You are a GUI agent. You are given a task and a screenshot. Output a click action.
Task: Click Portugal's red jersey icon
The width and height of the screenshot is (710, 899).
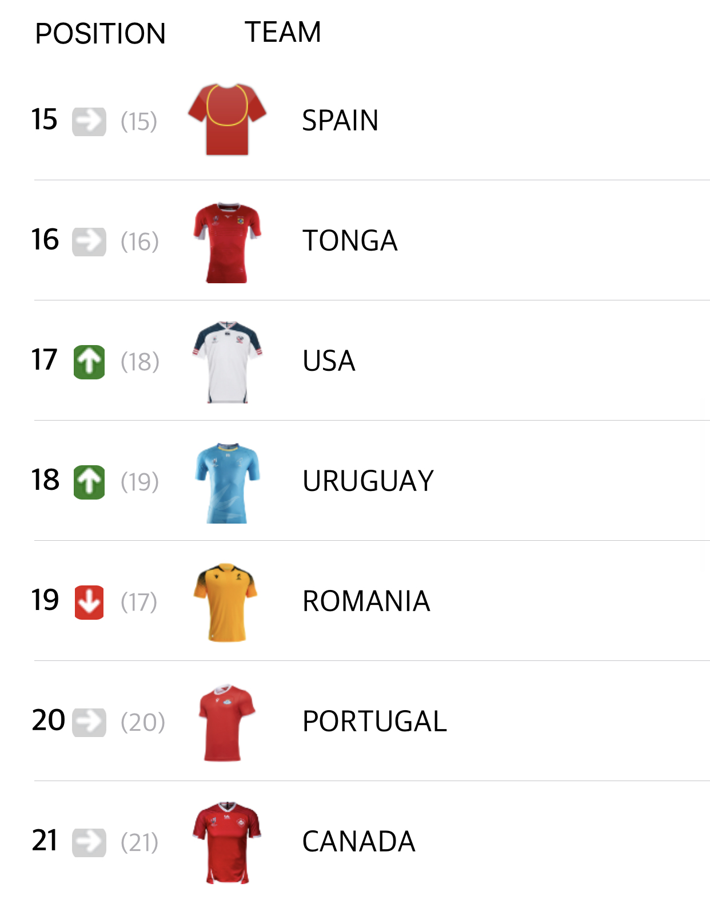(x=226, y=722)
